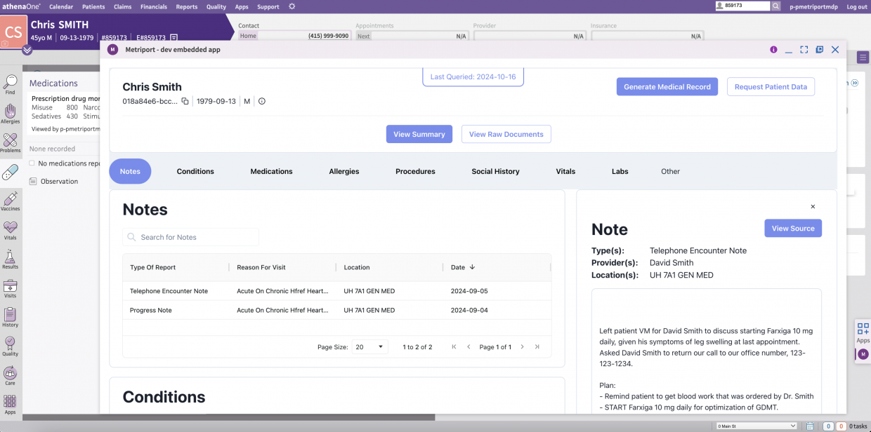Switch to the Procedures tab
Image resolution: width=871 pixels, height=432 pixels.
(415, 171)
